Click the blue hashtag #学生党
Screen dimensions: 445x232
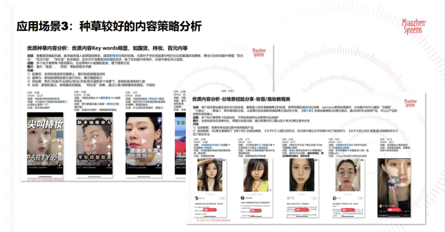(153, 99)
